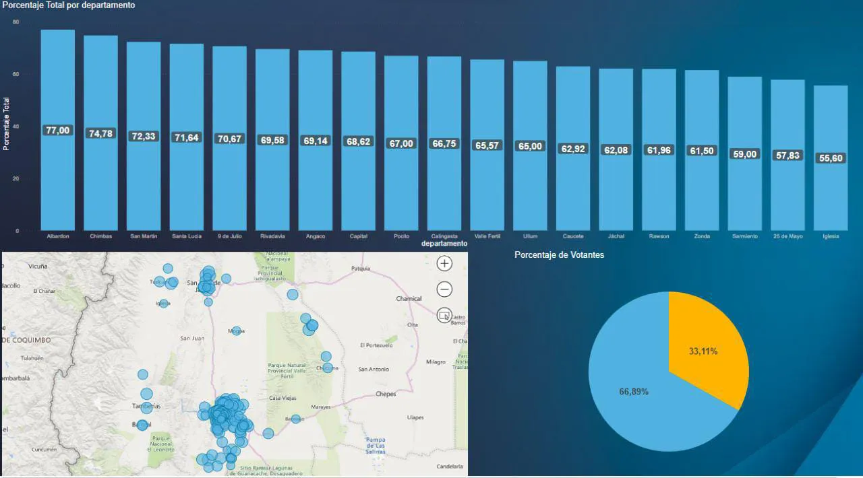Click the 25 de Mayo bar
The image size is (863, 478).
point(787,195)
